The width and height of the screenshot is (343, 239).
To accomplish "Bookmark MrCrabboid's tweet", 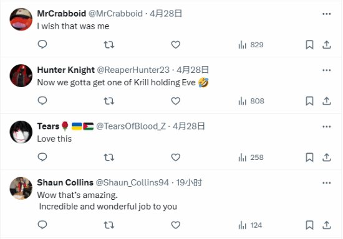I will 309,45.
